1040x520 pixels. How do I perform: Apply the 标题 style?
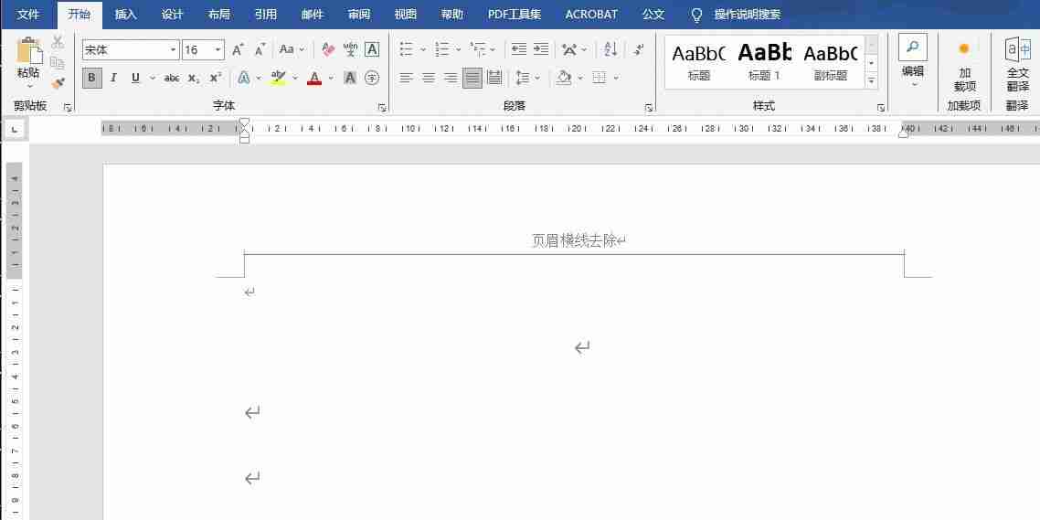pos(698,61)
